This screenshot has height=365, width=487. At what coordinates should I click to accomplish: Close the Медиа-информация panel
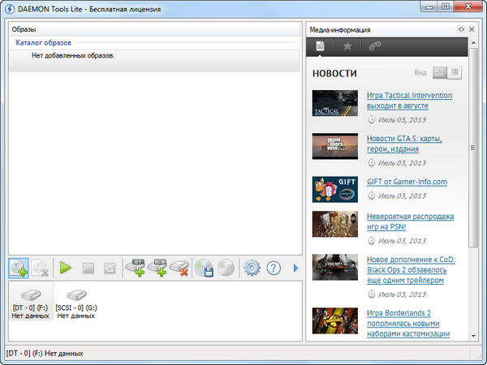472,29
